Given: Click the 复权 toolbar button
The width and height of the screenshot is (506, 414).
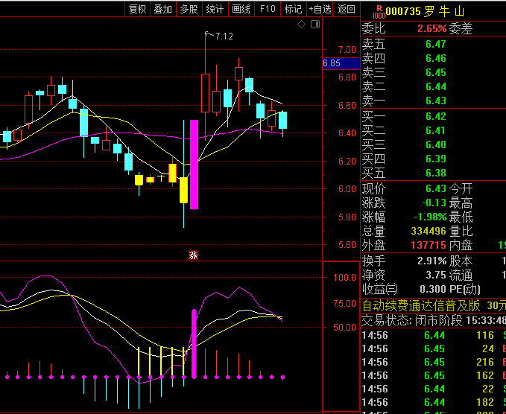Looking at the screenshot, I should pos(138,9).
